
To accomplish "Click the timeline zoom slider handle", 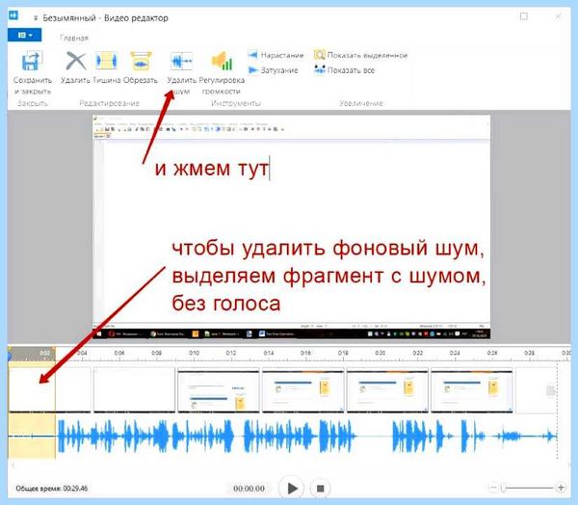I will [x=503, y=488].
